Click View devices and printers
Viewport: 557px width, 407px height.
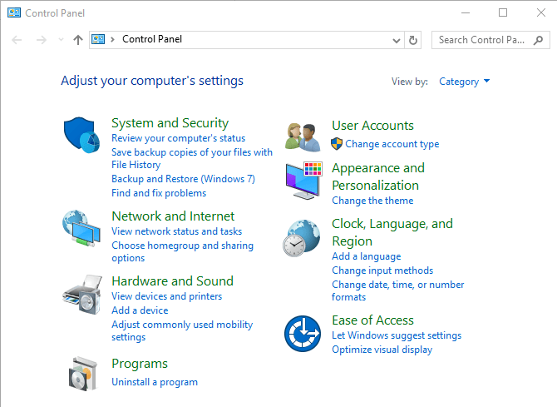166,296
